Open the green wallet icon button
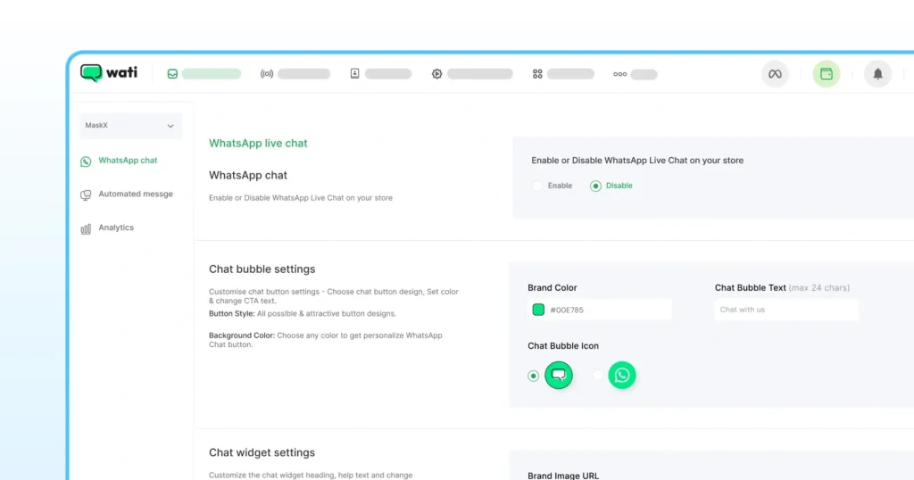The width and height of the screenshot is (914, 480). 827,74
